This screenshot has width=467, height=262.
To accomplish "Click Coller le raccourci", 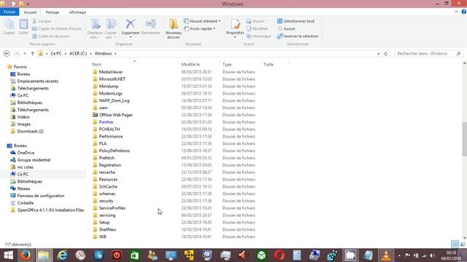I will point(51,36).
